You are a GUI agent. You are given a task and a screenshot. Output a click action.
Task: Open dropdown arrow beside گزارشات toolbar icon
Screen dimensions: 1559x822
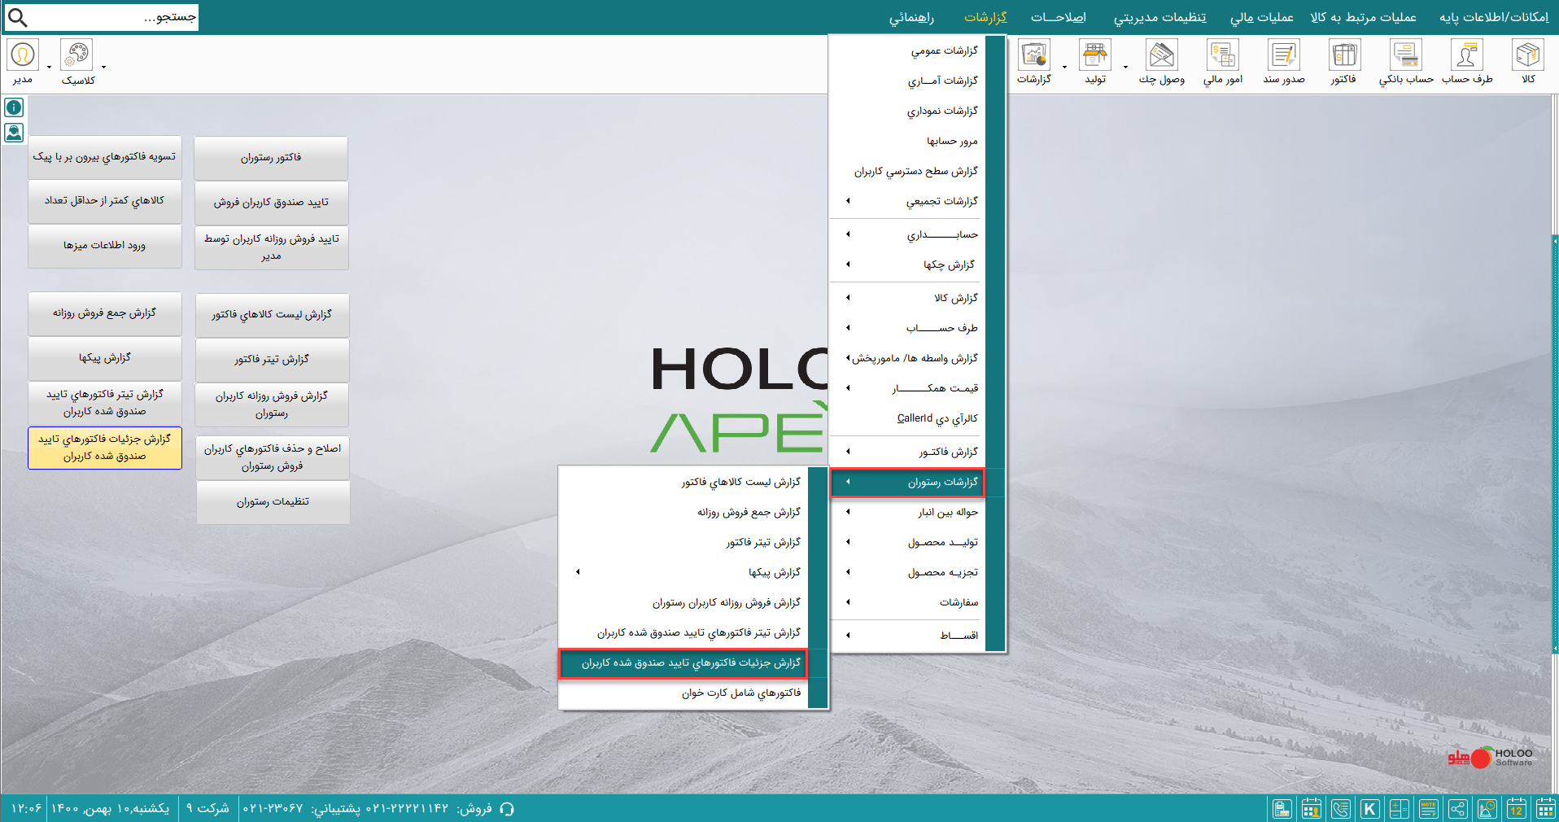[x=1064, y=68]
